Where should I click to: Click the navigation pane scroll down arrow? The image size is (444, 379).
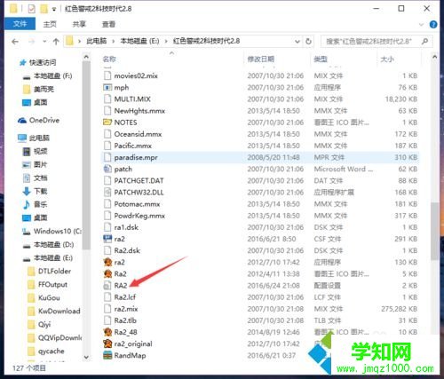[x=86, y=357]
